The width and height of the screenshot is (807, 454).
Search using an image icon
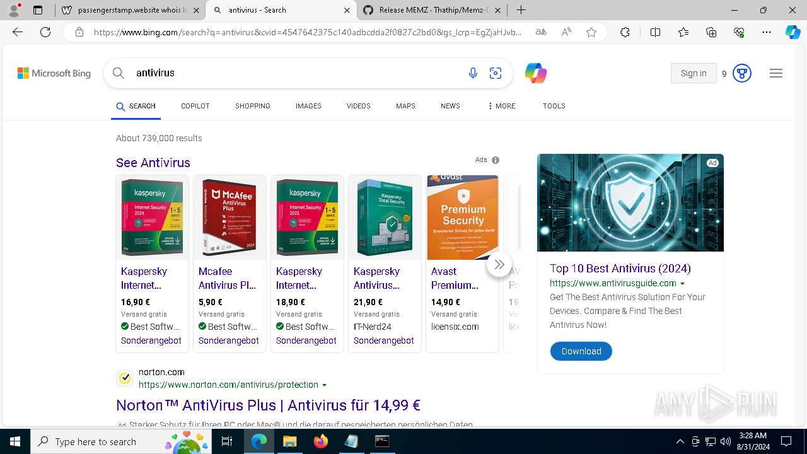point(496,73)
